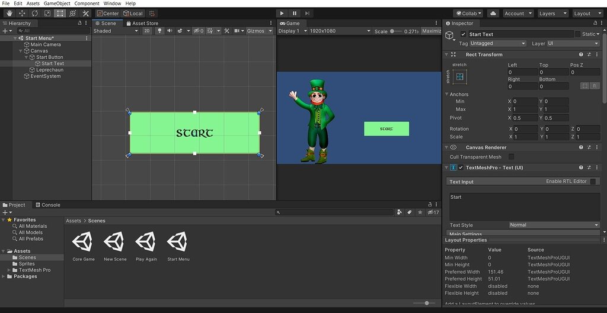Open Text Style Normal dropdown
The height and width of the screenshot is (313, 607).
coord(554,225)
